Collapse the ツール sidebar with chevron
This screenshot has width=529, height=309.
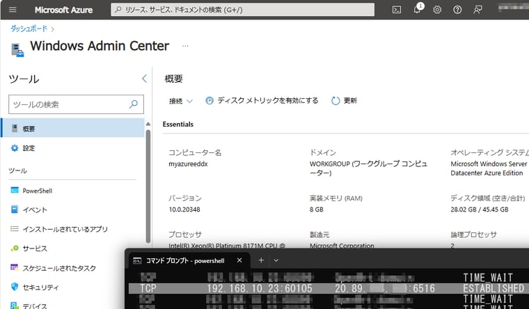[144, 79]
